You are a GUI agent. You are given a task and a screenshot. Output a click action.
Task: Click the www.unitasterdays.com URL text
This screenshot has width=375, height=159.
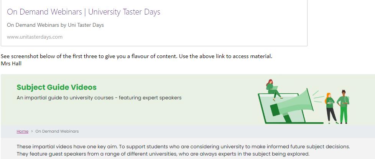click(x=35, y=37)
